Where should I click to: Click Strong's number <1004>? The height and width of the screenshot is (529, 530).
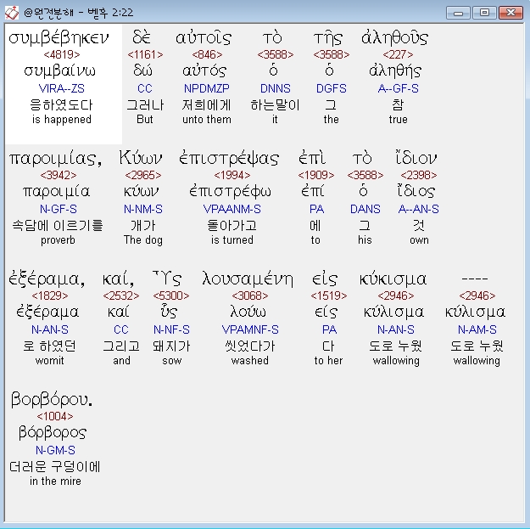(55, 416)
